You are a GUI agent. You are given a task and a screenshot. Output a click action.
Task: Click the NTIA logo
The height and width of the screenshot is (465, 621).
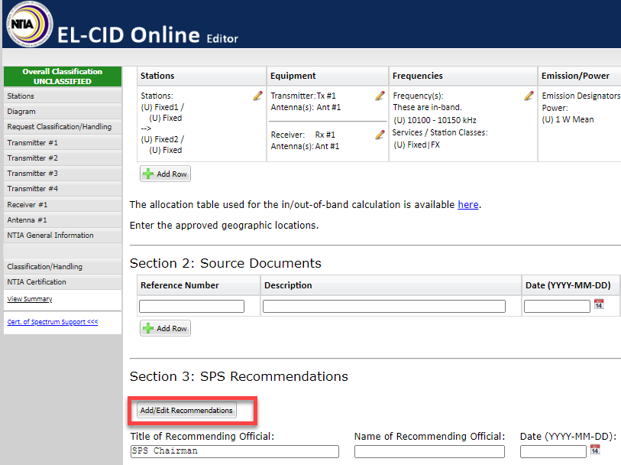(x=28, y=24)
